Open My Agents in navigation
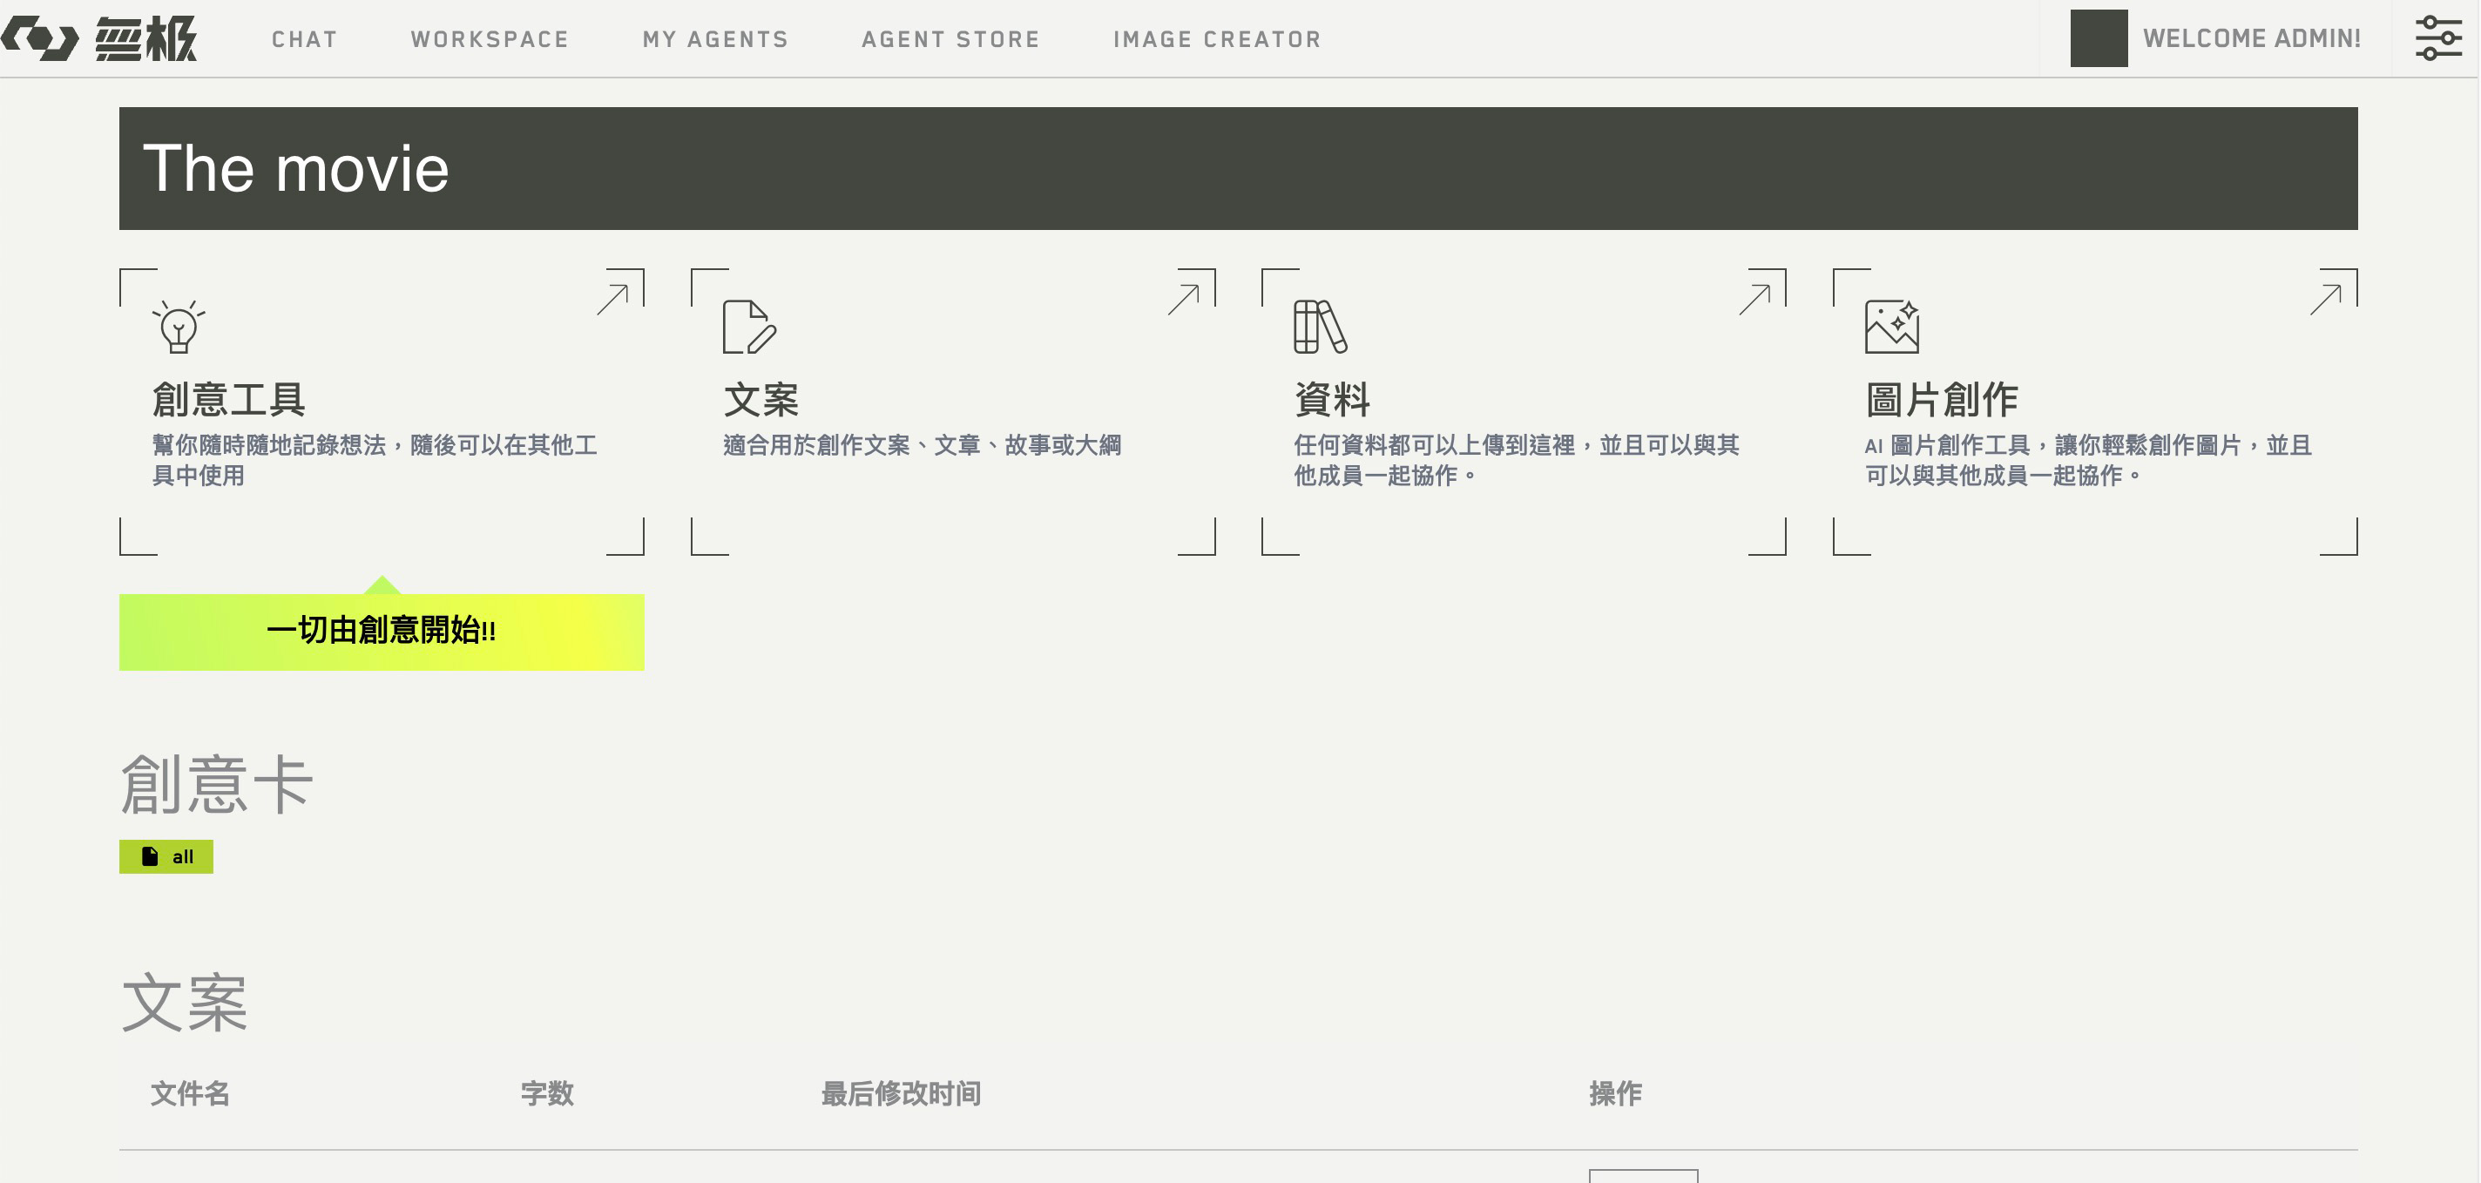2481x1183 pixels. tap(715, 39)
